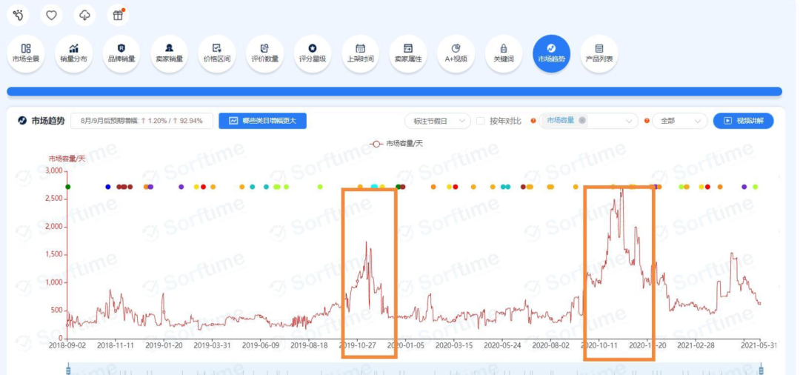
Task: Open the 产品列表 product list tab
Action: point(599,53)
